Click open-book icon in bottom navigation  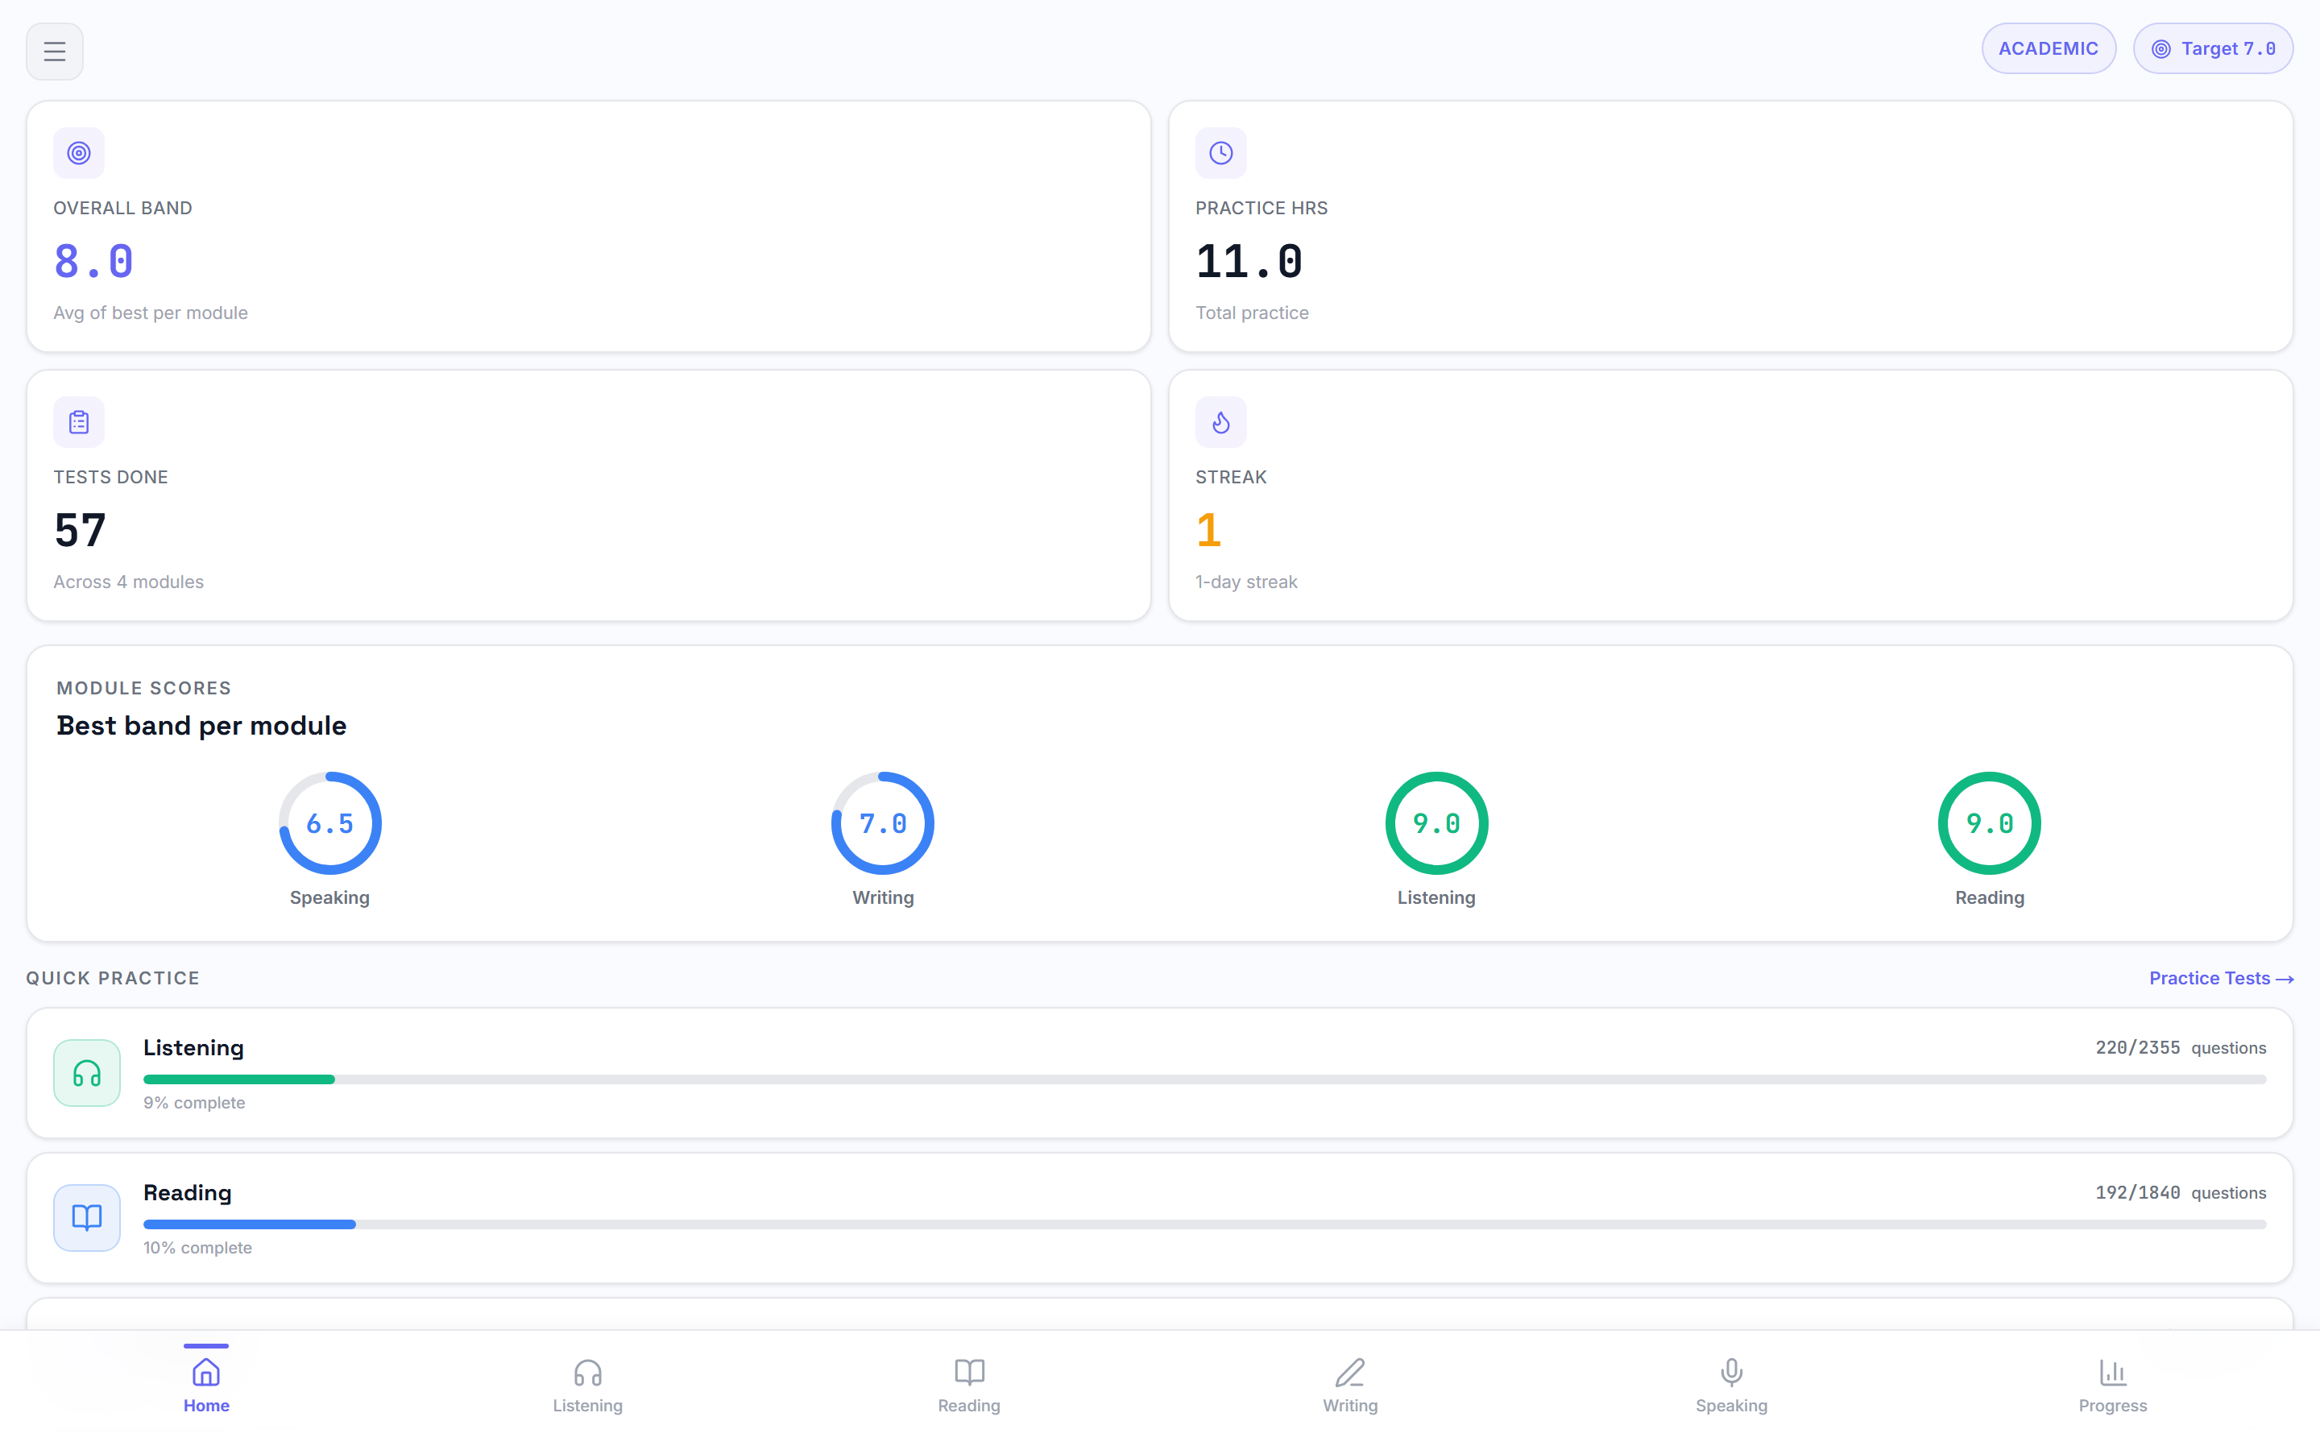click(x=969, y=1373)
